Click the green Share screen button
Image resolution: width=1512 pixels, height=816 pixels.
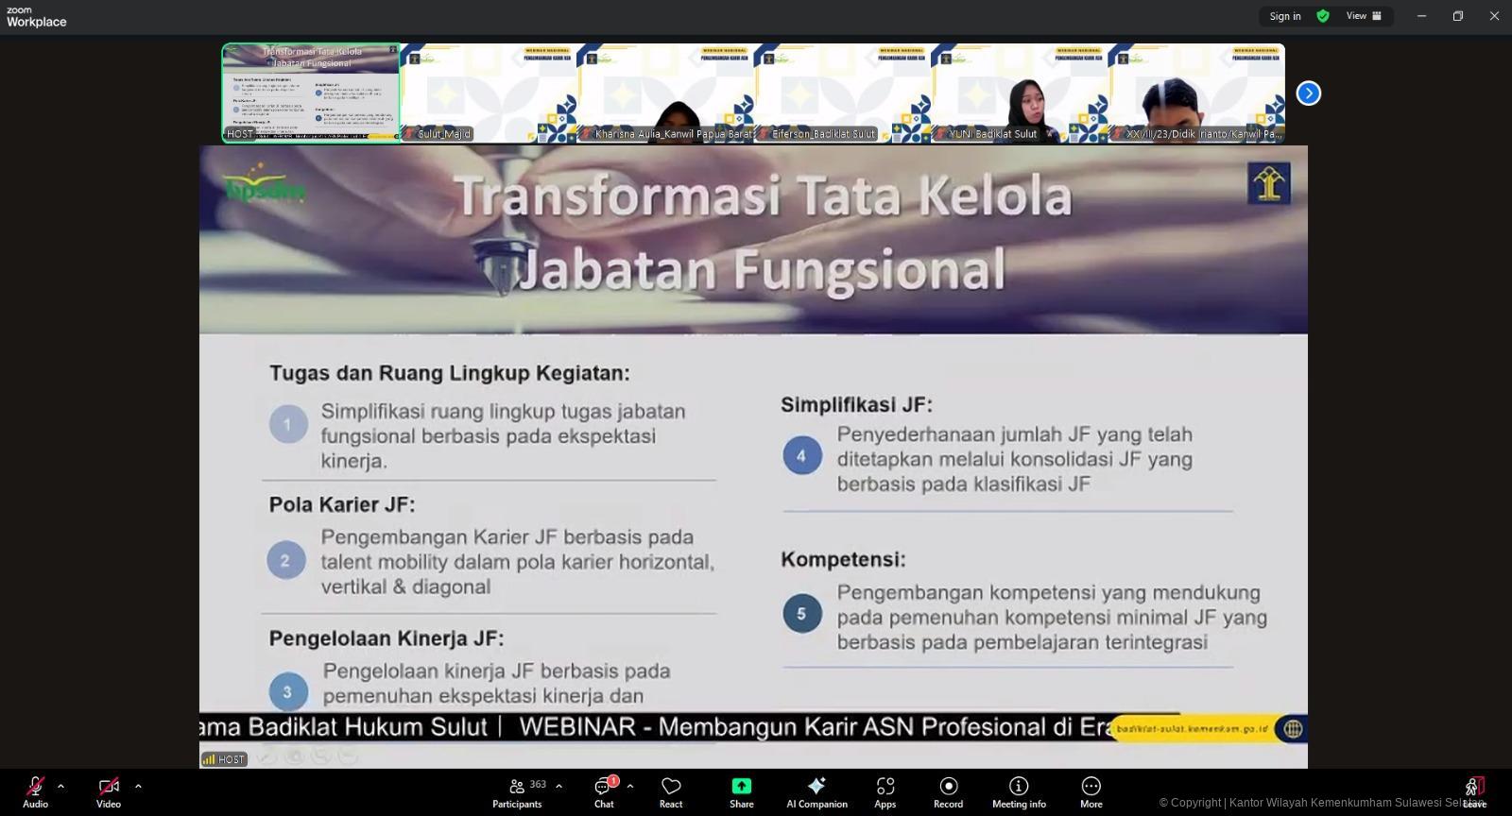tap(742, 792)
